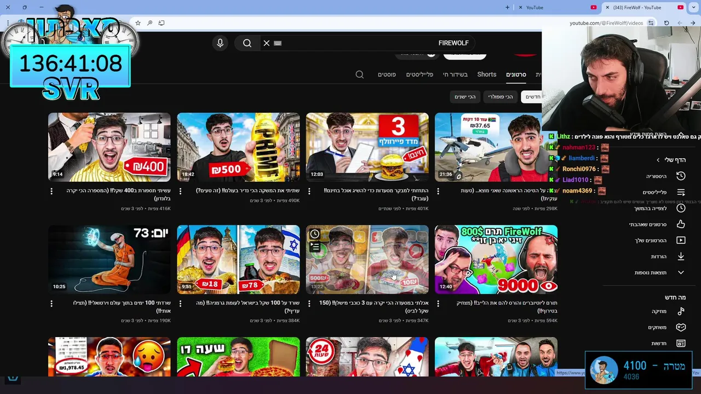
Task: Clear the FIREWOLF search text with X
Action: pyautogui.click(x=267, y=43)
